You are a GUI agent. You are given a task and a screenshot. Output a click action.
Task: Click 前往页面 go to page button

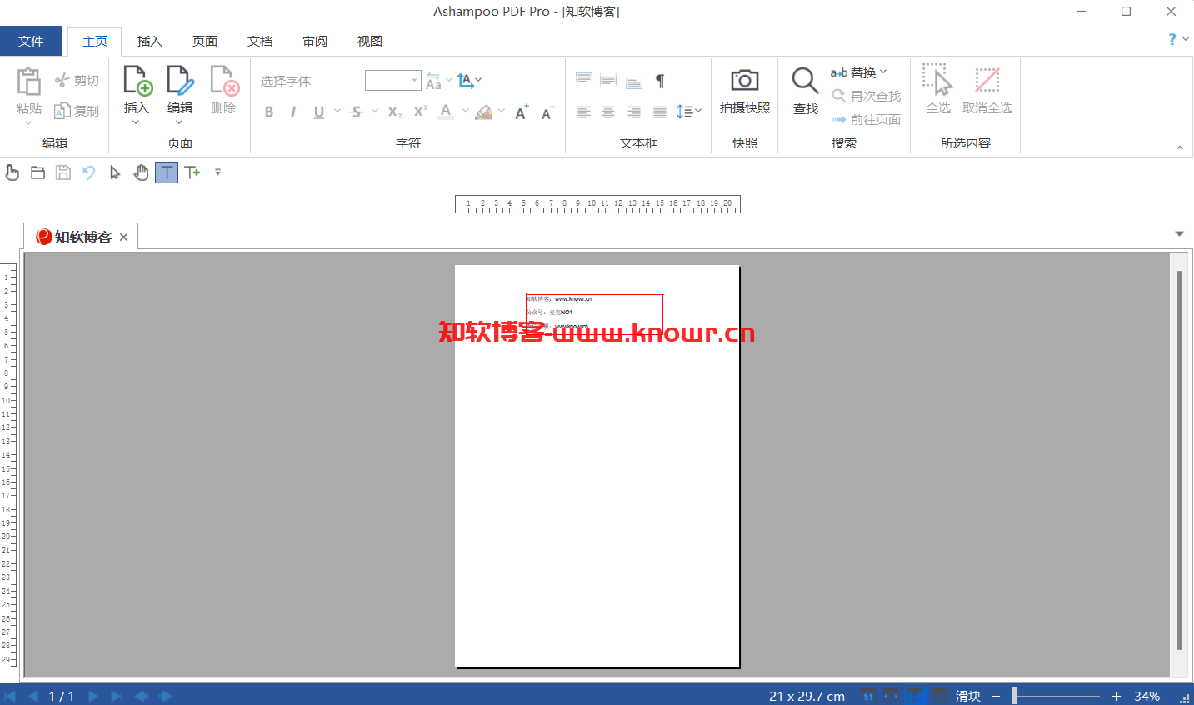[x=866, y=119]
